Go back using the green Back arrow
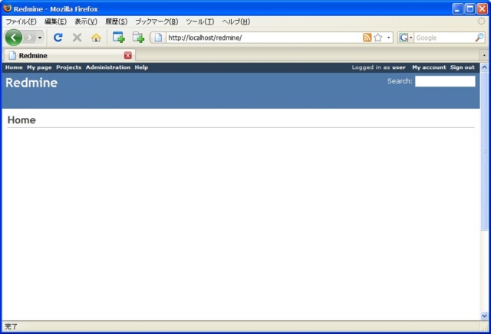Image resolution: width=491 pixels, height=334 pixels. pyautogui.click(x=14, y=38)
